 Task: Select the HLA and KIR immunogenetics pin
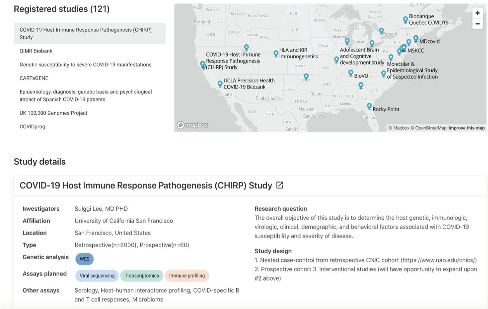pyautogui.click(x=276, y=53)
